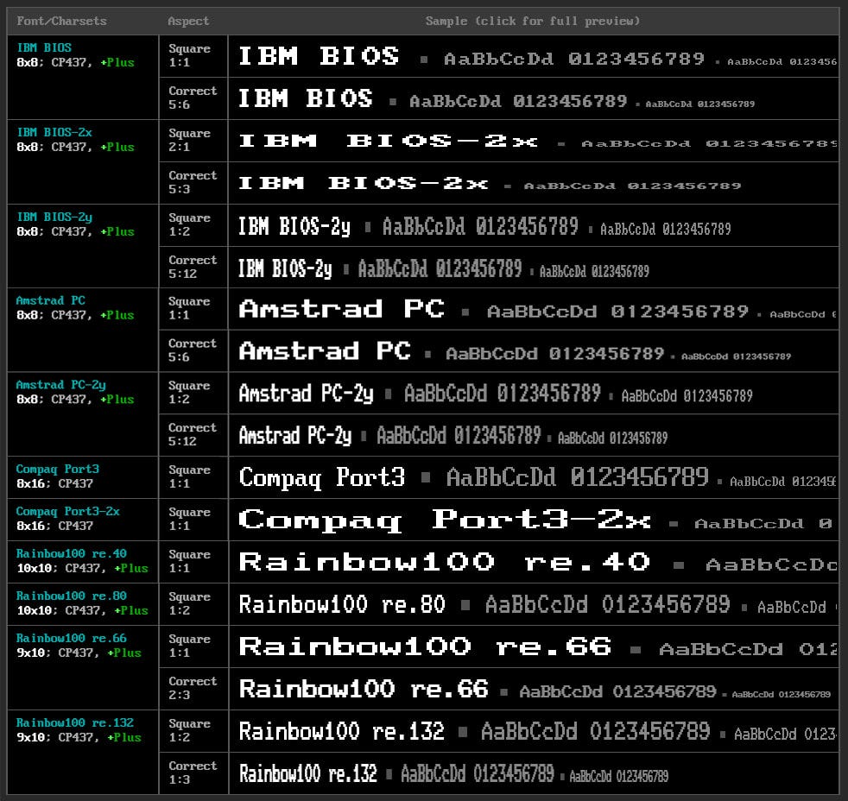The height and width of the screenshot is (801, 848).
Task: Open the Compaq Port3 font link
Action: (x=58, y=470)
